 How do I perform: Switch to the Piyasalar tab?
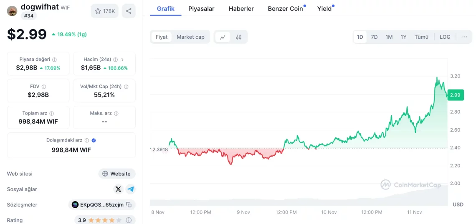[201, 9]
